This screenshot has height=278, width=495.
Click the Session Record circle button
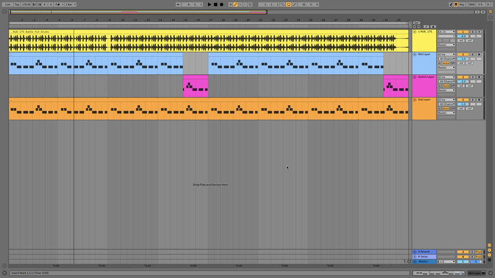251,4
